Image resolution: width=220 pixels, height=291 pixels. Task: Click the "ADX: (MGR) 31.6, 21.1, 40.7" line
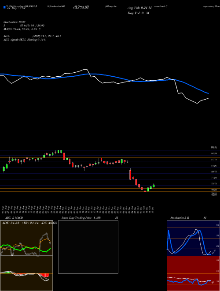click(32, 36)
